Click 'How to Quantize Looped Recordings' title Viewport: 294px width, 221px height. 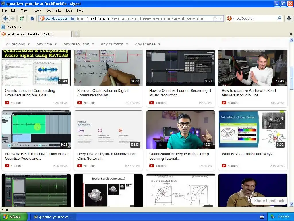coord(180,93)
